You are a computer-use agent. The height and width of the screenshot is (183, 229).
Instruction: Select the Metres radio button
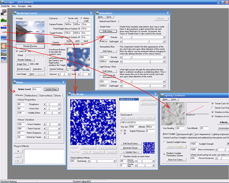82,18
